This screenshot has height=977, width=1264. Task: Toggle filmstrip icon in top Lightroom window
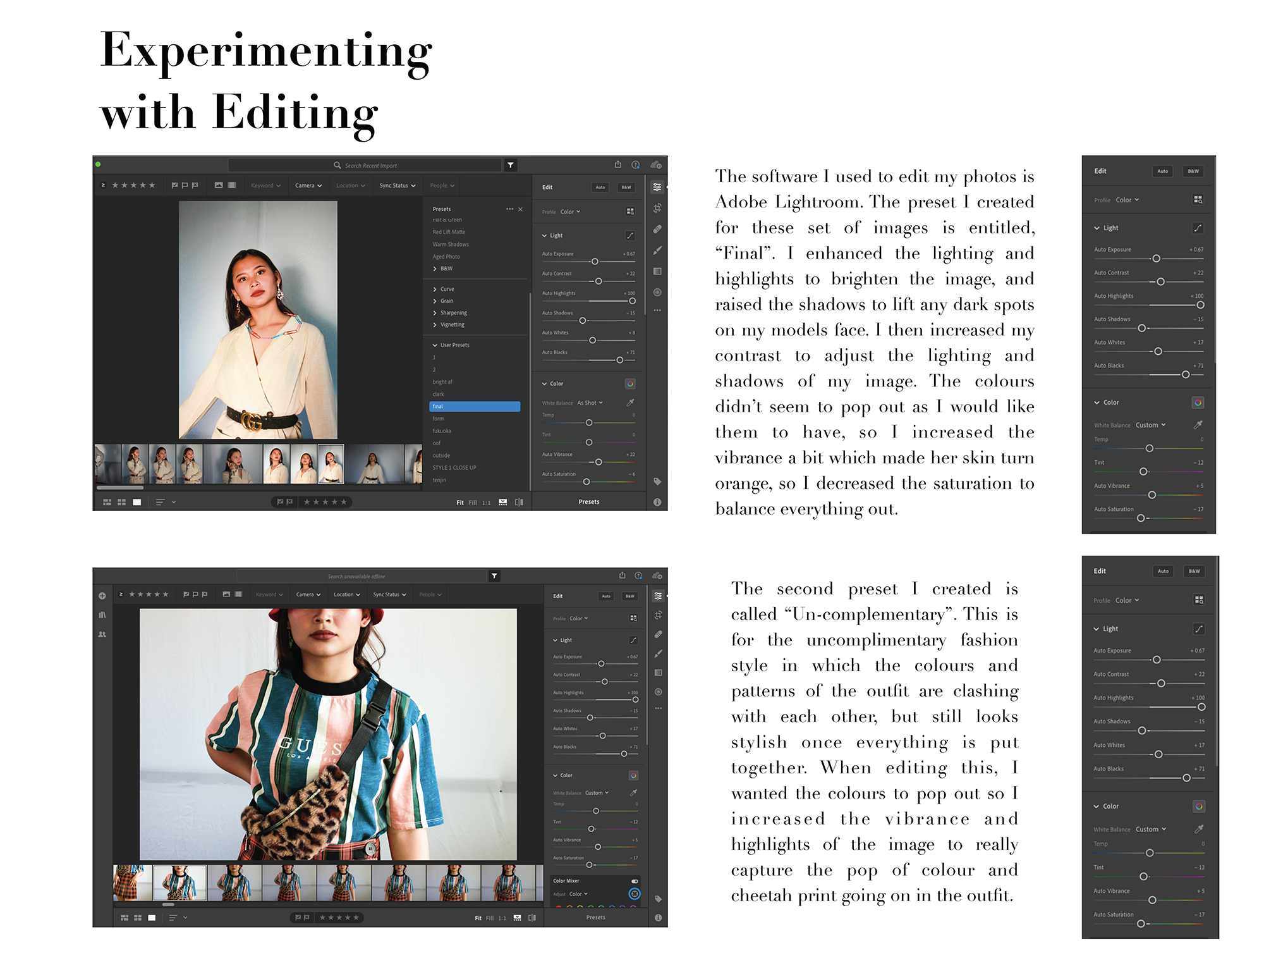click(x=503, y=502)
